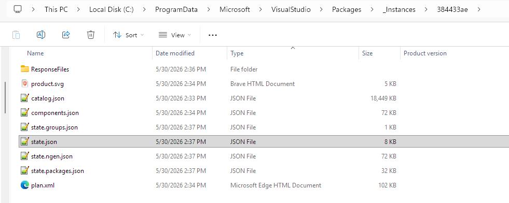Sort by the Size column header
Image resolution: width=509 pixels, height=203 pixels.
[x=367, y=53]
